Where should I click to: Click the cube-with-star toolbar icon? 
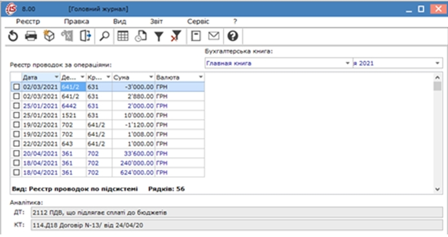(49, 36)
